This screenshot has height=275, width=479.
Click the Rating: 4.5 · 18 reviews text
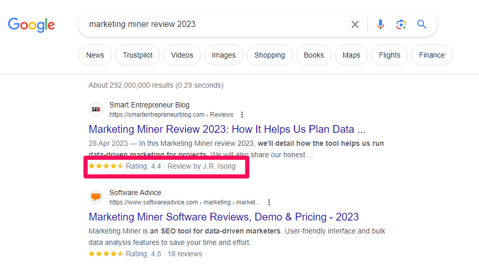(x=164, y=254)
